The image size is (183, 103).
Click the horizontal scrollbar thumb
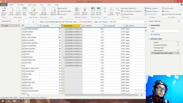pos(102,95)
